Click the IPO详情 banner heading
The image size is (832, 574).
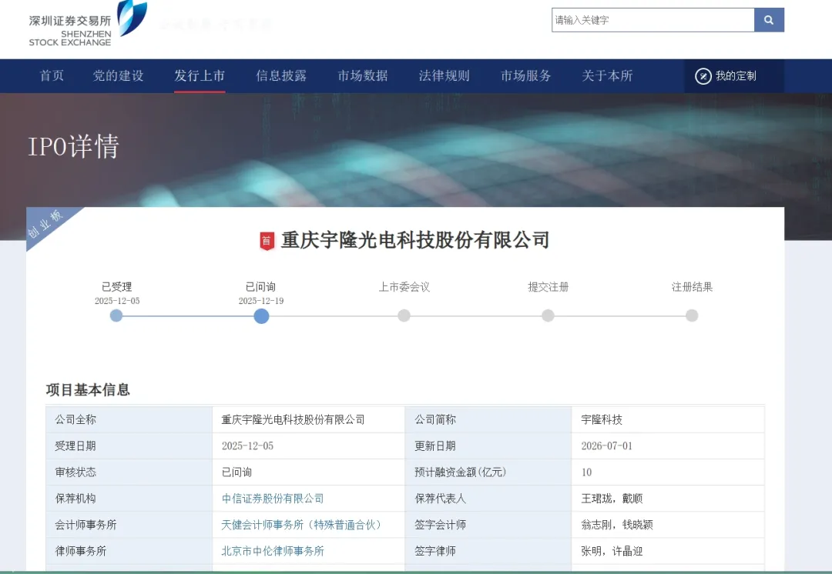[x=73, y=146]
